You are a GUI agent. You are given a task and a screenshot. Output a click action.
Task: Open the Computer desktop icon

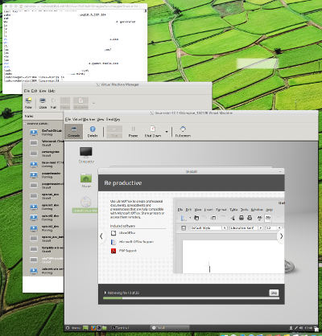[x=86, y=154]
